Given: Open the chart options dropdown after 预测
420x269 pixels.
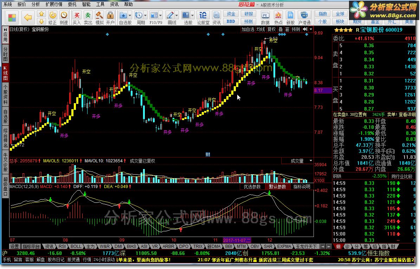Looking at the screenshot, I should [311, 29].
